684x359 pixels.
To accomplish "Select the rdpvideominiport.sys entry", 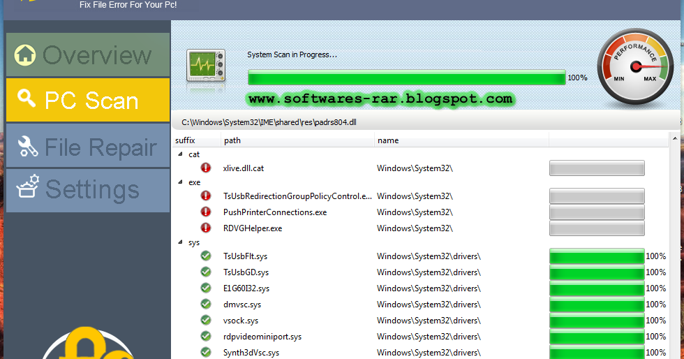I will tap(262, 337).
